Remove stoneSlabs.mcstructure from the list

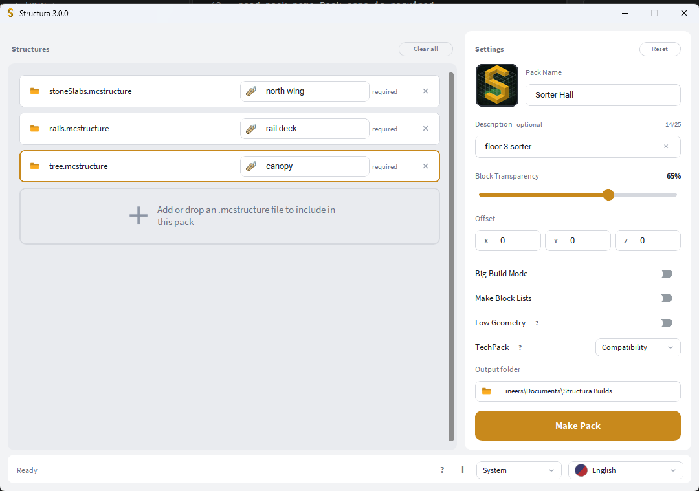pos(426,91)
